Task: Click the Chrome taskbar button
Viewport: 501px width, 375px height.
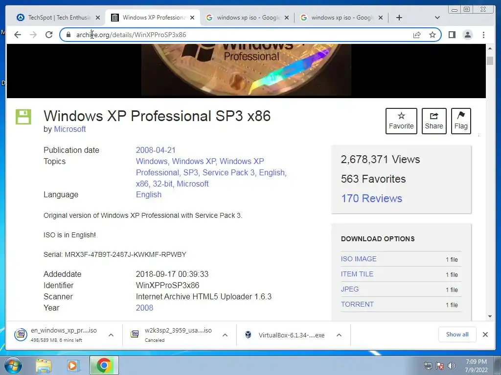Action: [104, 365]
